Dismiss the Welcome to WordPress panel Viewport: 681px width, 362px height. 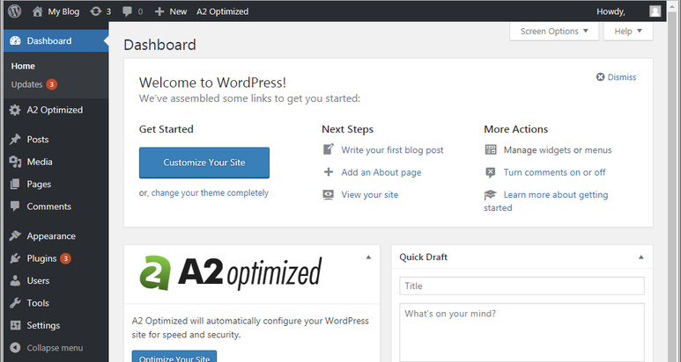click(x=616, y=77)
